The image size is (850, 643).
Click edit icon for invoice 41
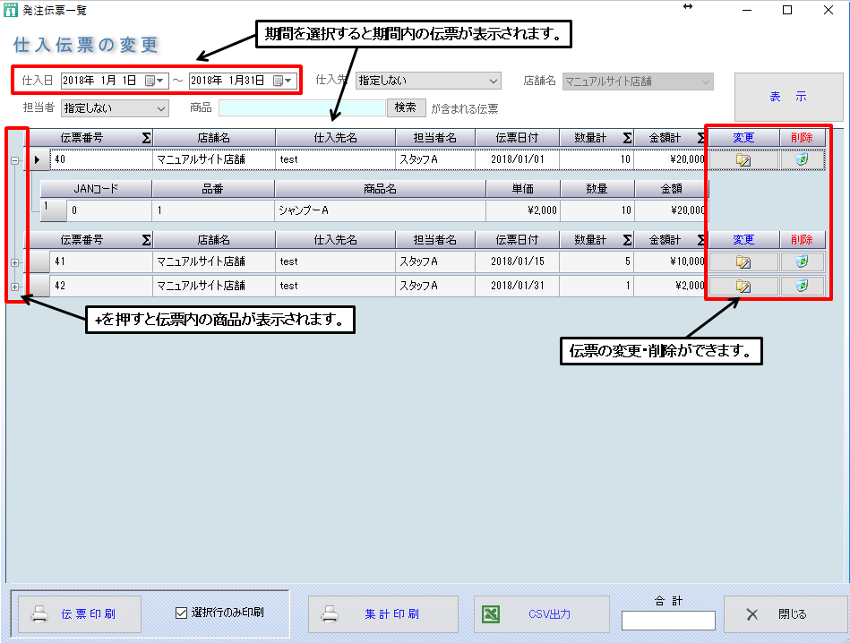point(743,262)
